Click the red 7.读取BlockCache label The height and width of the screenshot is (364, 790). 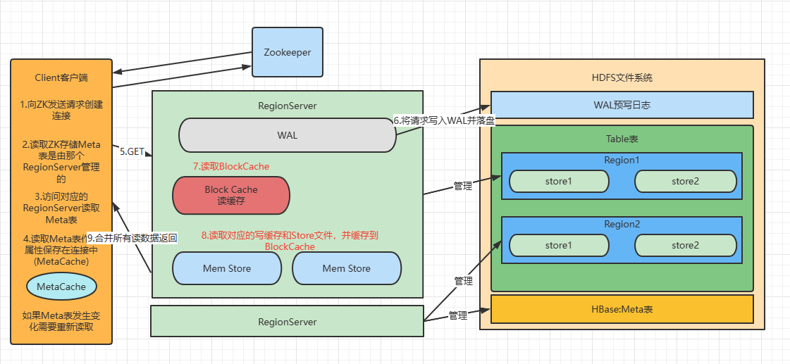pos(231,166)
